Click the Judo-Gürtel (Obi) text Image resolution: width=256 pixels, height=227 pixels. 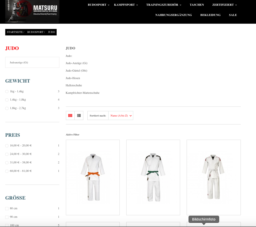click(x=76, y=71)
